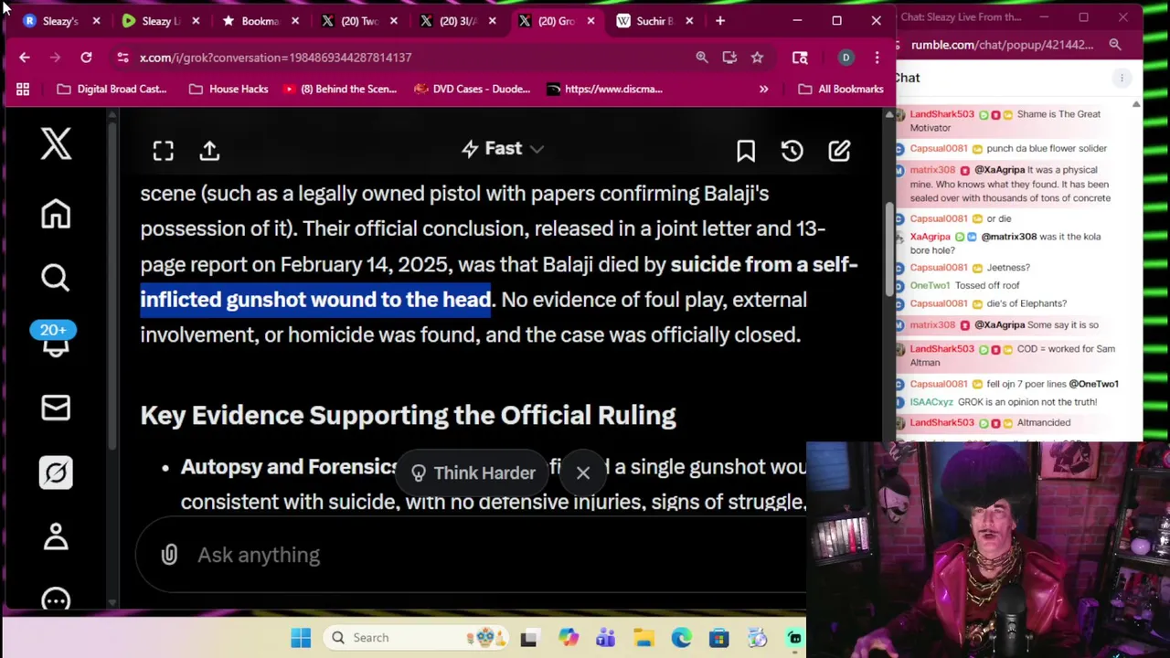Click 'punch da blue flower solider' message
Image resolution: width=1170 pixels, height=658 pixels.
[x=1047, y=148]
